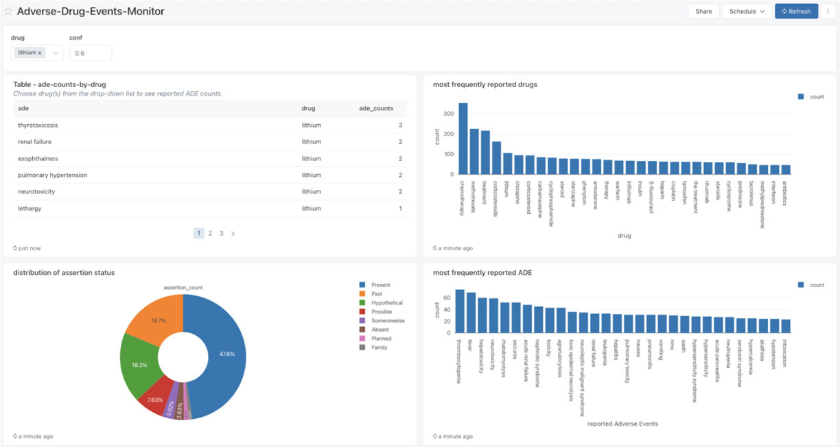Switch to page 3 of the table

point(221,234)
